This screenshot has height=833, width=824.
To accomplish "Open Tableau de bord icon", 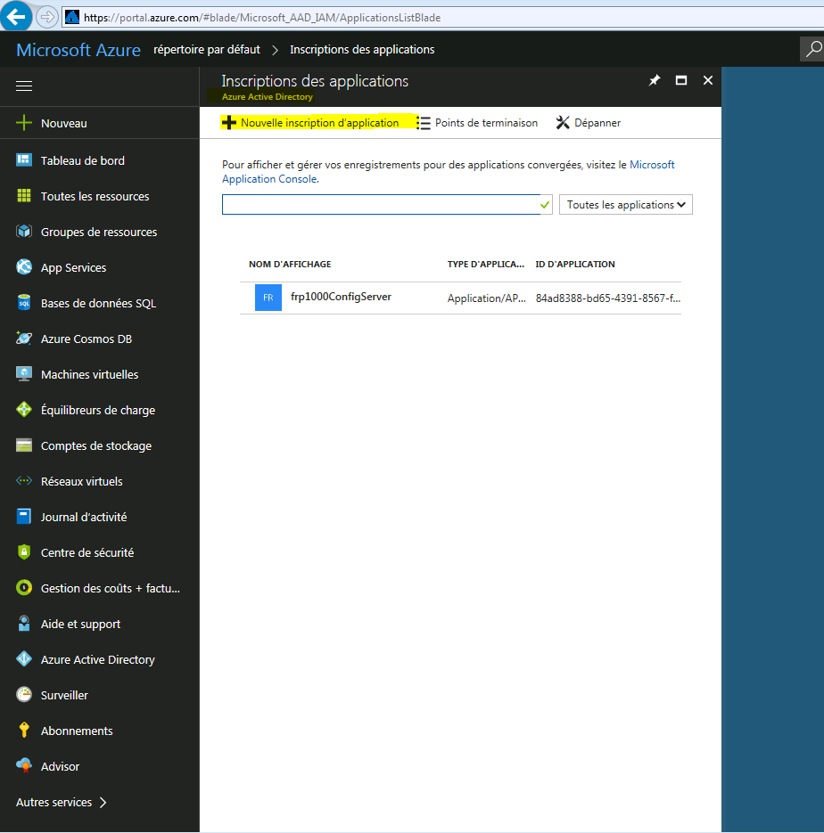I will (24, 159).
